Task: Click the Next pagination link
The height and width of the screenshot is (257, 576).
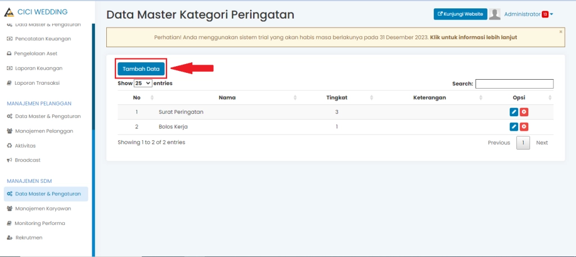Action: [542, 143]
